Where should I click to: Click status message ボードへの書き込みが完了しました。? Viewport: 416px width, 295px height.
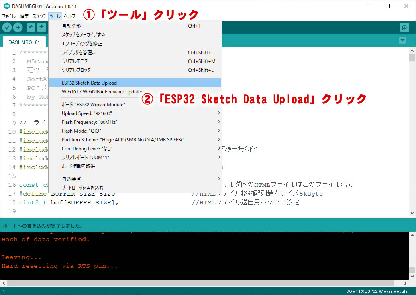tap(43, 226)
